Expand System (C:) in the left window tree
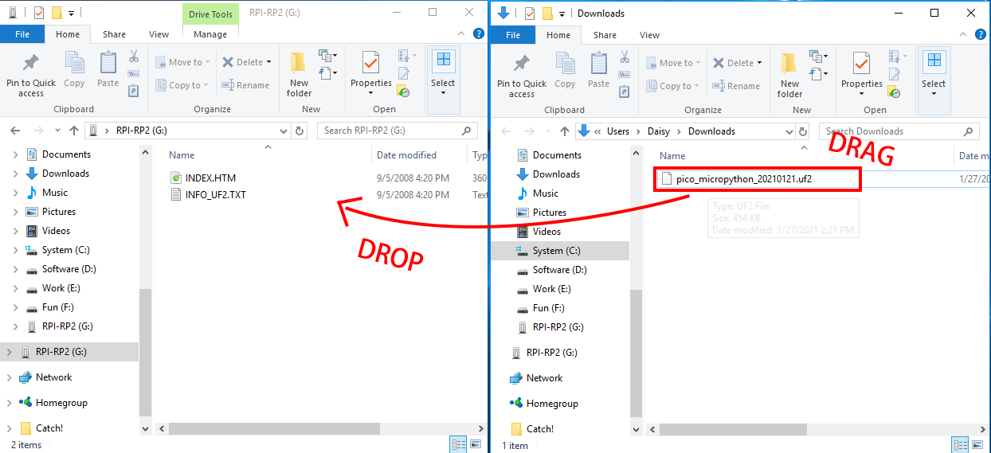The width and height of the screenshot is (991, 453). point(16,250)
